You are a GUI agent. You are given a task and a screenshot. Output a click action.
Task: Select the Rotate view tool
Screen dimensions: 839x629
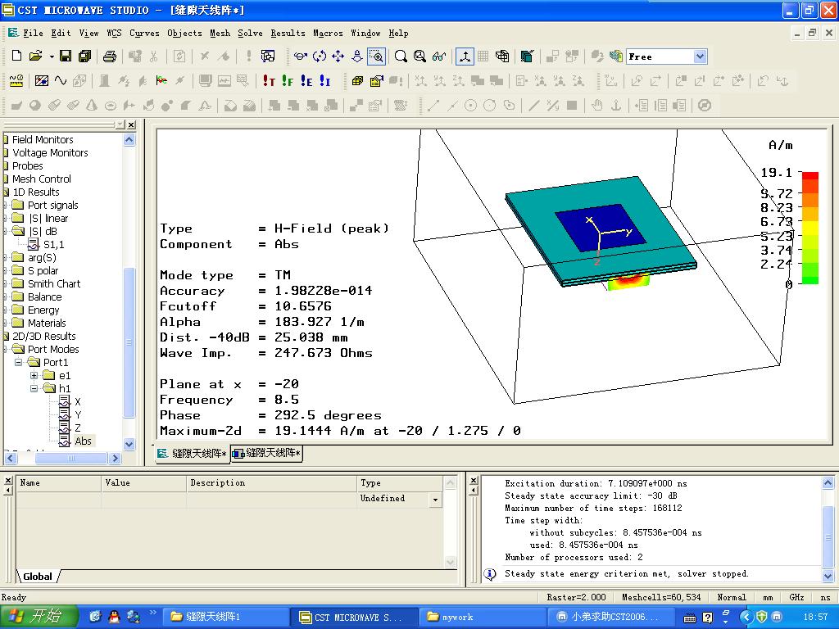click(x=320, y=57)
